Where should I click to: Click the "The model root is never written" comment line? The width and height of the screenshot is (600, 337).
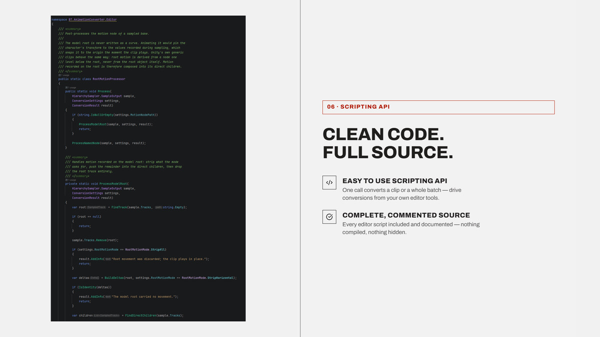pos(121,43)
